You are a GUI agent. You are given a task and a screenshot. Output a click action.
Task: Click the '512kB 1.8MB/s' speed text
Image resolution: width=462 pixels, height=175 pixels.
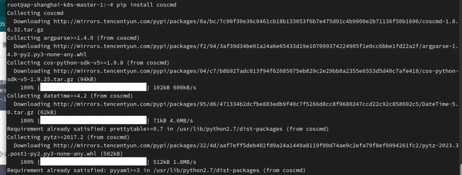coord(175,162)
